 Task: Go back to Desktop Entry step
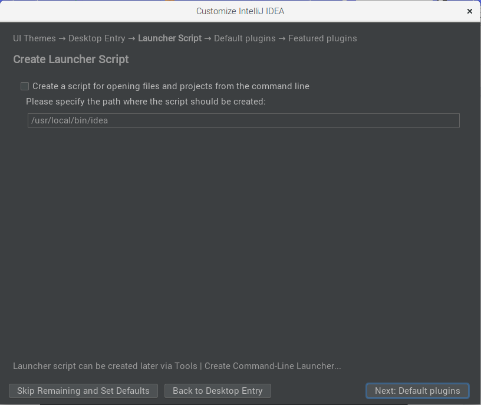click(218, 391)
